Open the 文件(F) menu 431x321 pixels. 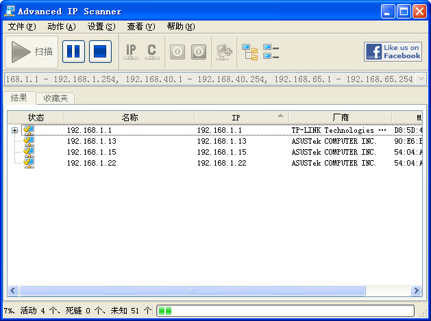pos(22,27)
